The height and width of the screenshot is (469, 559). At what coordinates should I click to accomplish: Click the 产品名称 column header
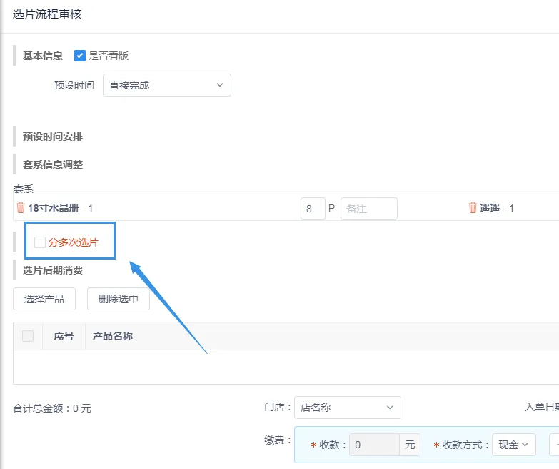pyautogui.click(x=113, y=336)
